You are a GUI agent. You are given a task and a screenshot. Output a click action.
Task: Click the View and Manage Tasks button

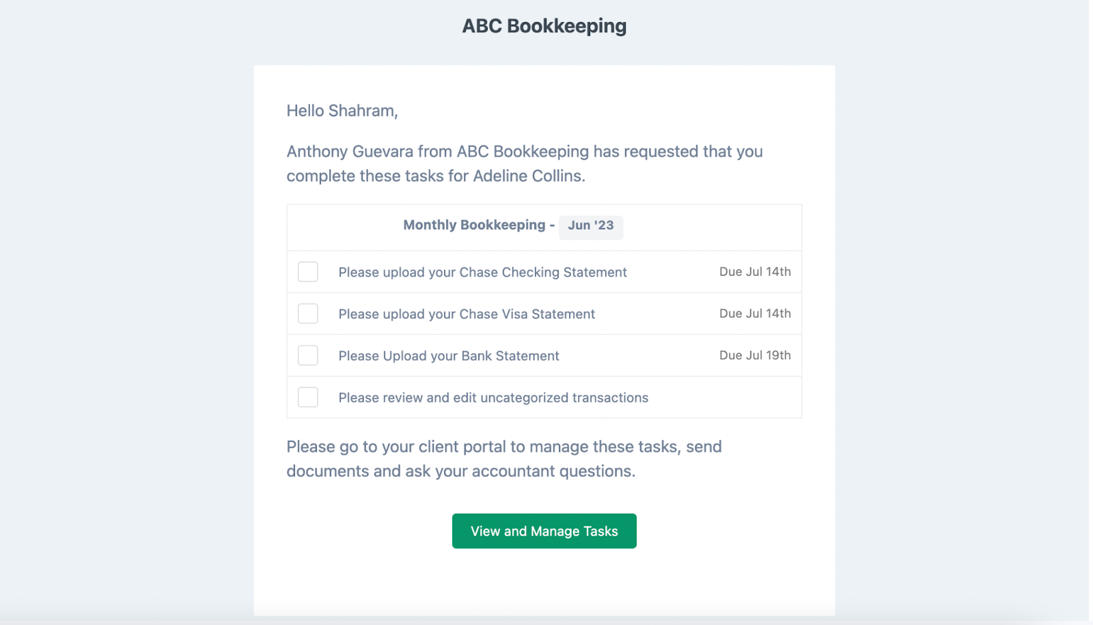544,531
